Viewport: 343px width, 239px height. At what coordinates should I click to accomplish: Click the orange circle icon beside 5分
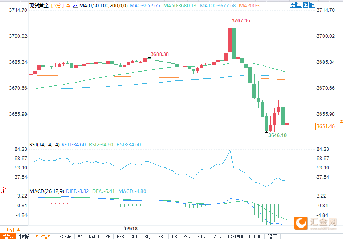pyautogui.click(x=68, y=6)
